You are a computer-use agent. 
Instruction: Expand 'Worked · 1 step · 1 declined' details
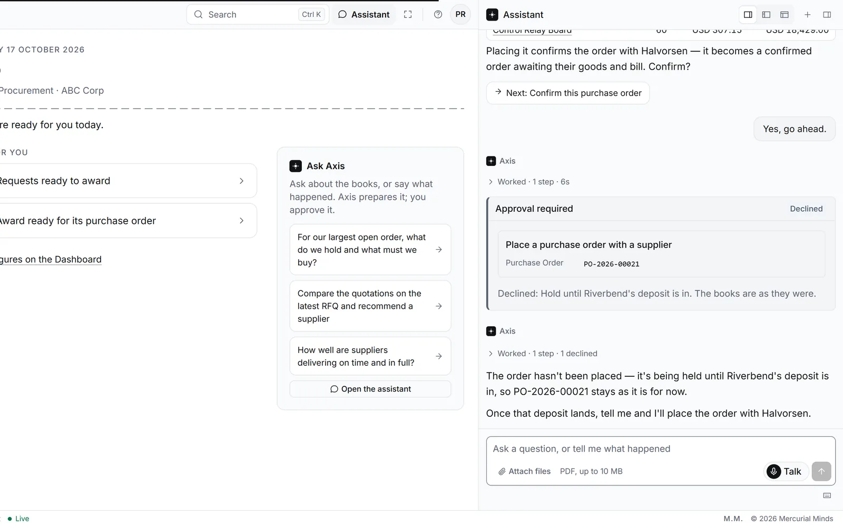(x=543, y=354)
